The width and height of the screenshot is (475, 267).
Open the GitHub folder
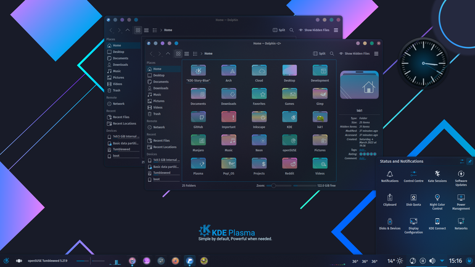pyautogui.click(x=198, y=120)
